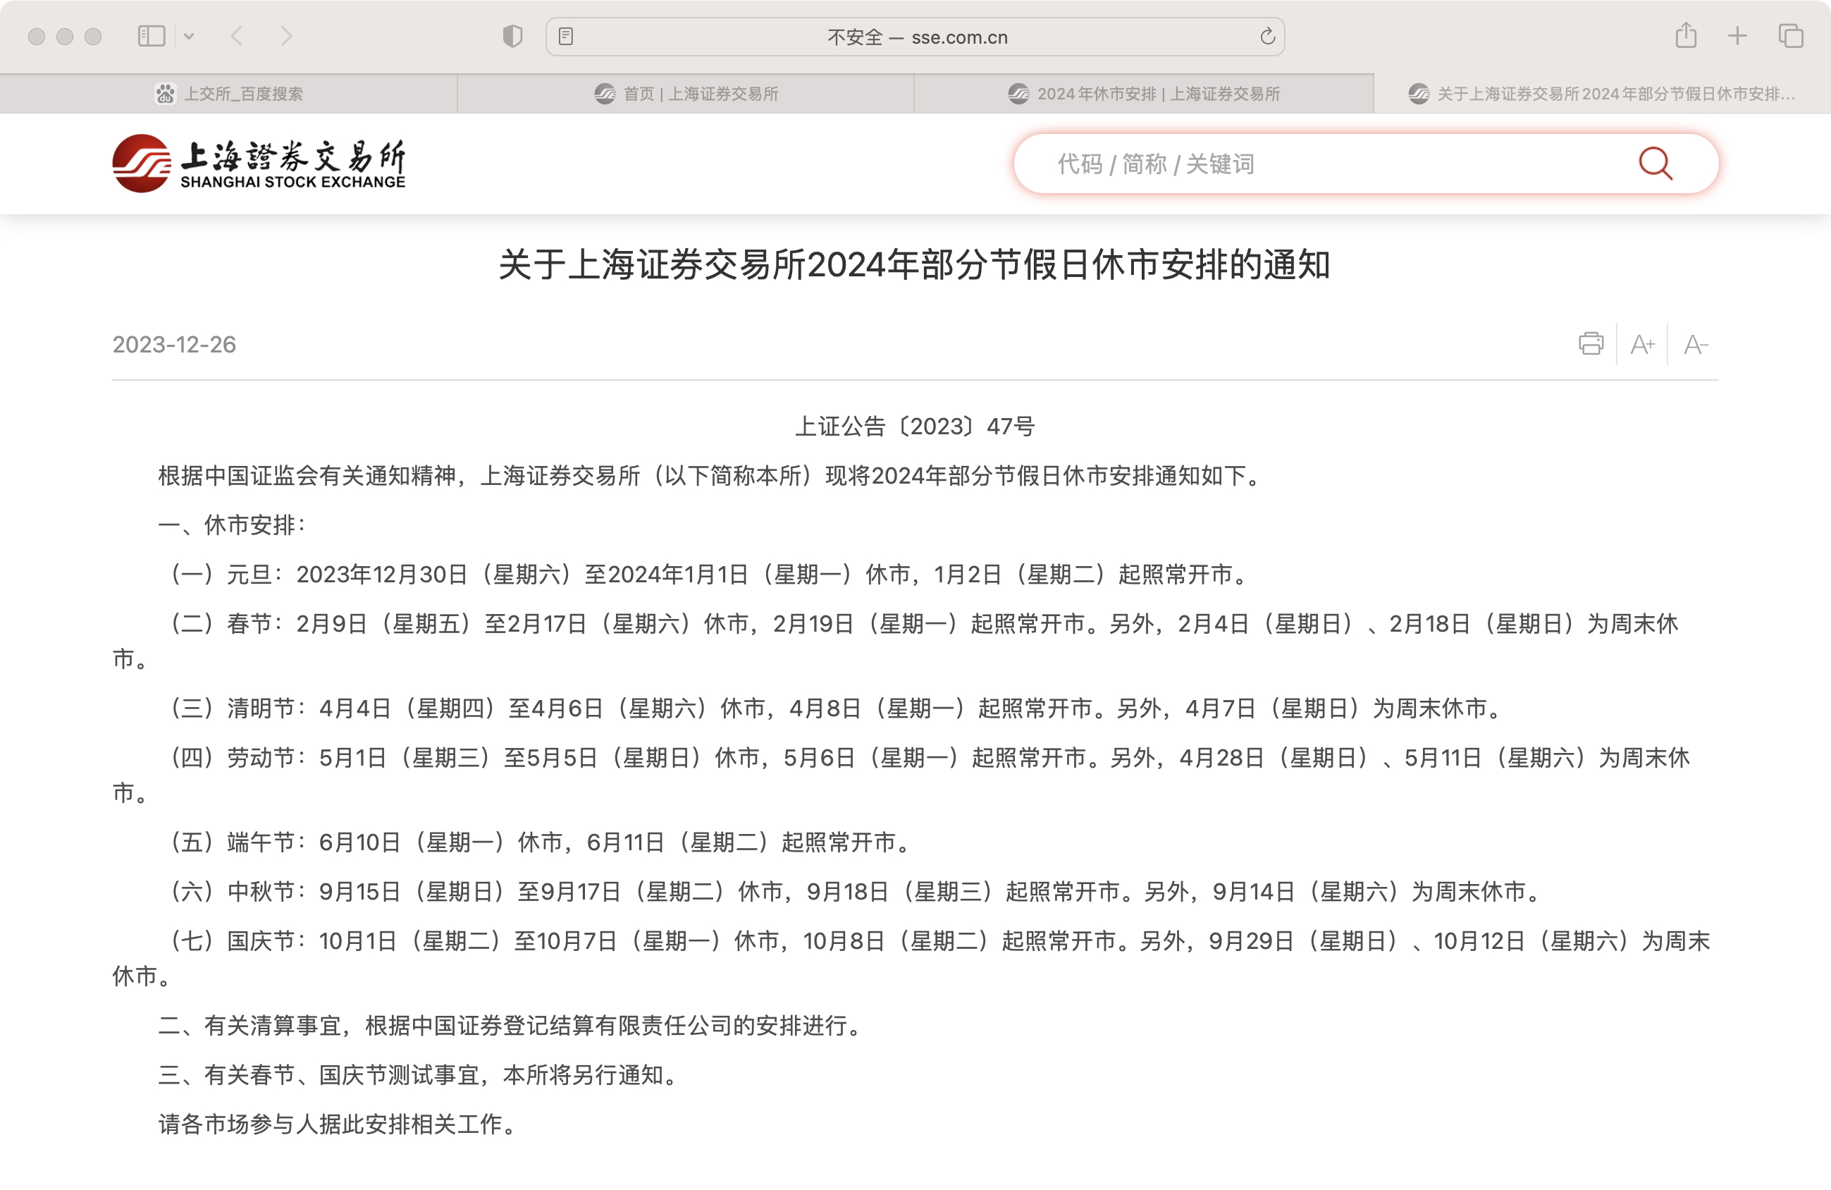Go back to previous page
The width and height of the screenshot is (1831, 1190).
(x=237, y=35)
